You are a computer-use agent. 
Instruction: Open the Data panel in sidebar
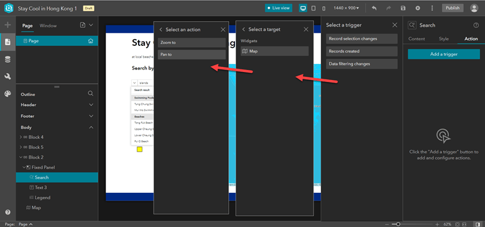[x=7, y=60]
